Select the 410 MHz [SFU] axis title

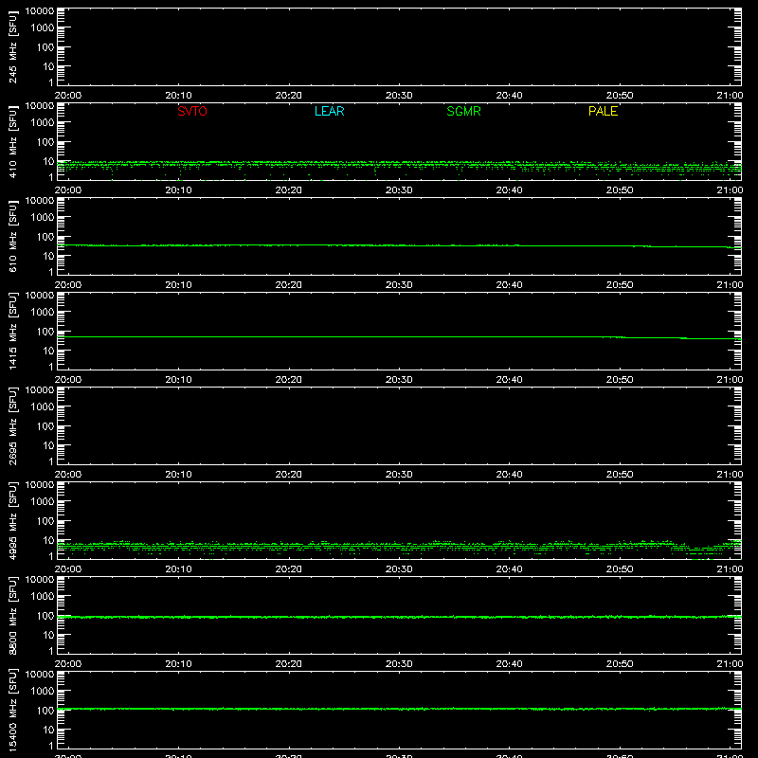[12, 142]
